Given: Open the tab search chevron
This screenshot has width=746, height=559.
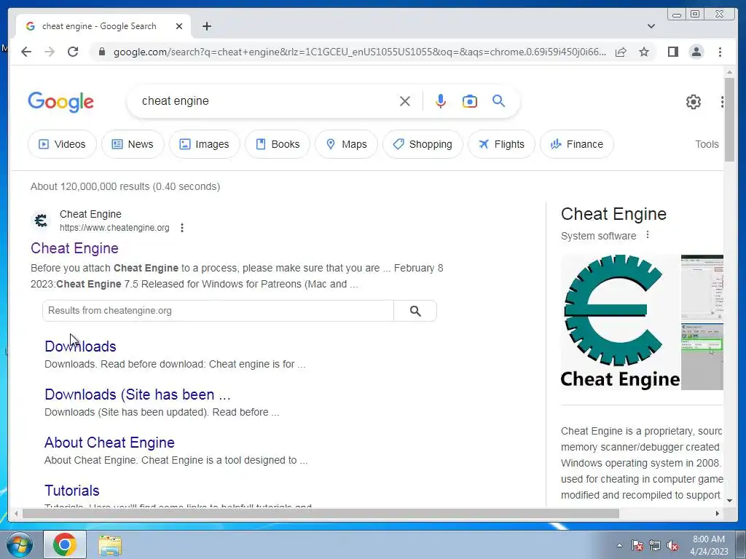Looking at the screenshot, I should tap(651, 26).
